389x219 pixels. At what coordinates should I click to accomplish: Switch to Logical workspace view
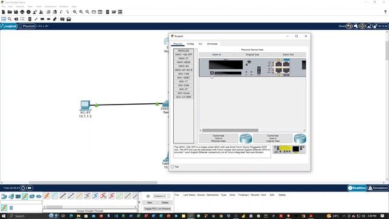(x=9, y=26)
